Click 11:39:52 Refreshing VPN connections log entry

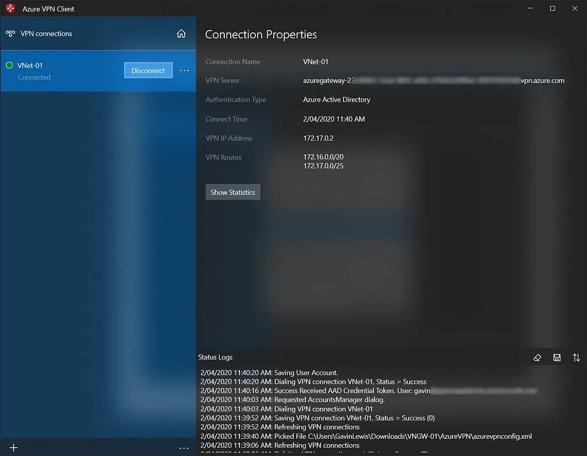point(280,427)
